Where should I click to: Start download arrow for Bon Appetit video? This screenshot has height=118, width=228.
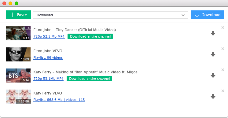click(x=213, y=76)
